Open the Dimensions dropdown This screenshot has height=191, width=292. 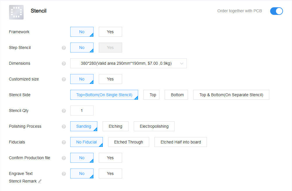(x=128, y=63)
